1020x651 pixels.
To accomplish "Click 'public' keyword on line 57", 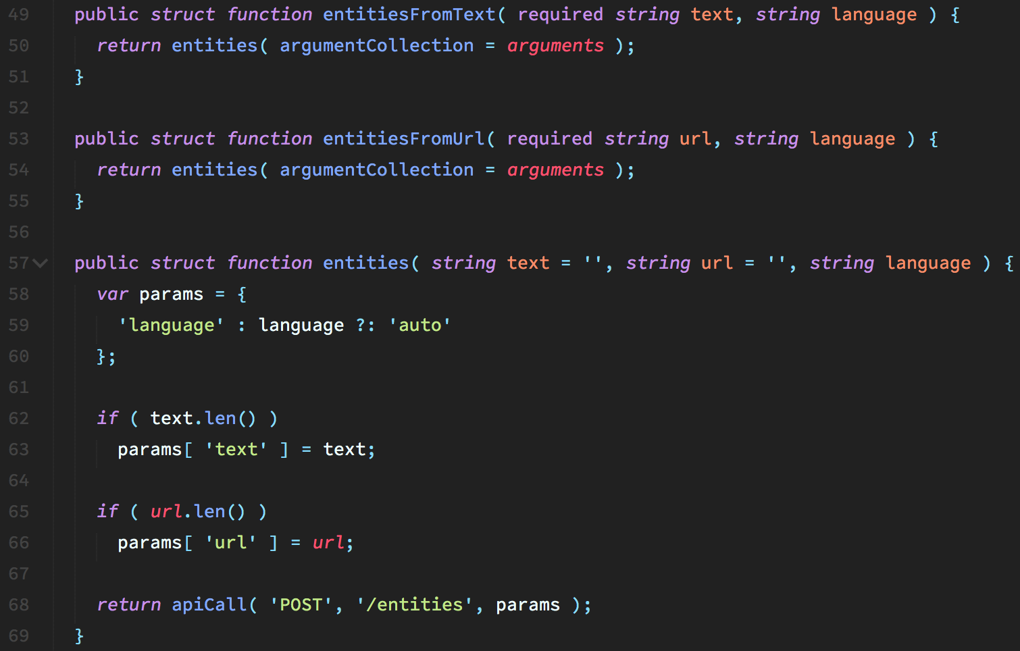I will (x=107, y=263).
